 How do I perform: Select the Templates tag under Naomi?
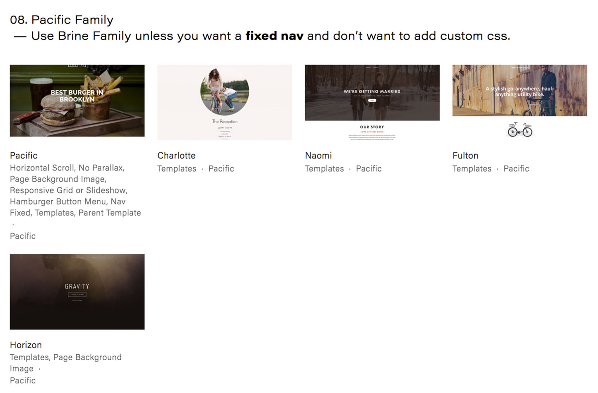coord(324,169)
